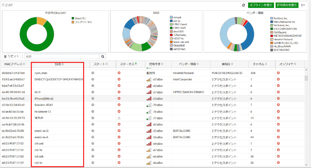
Task: Select SSID cell Rakuten-45A9
Action: tap(44, 105)
